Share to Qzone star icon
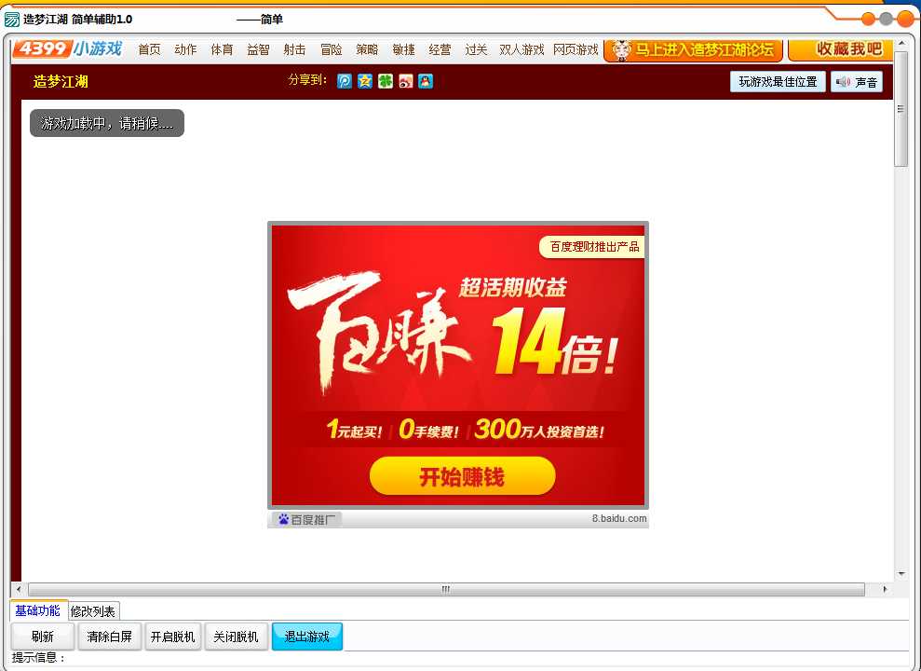Image resolution: width=921 pixels, height=671 pixels. coord(365,81)
